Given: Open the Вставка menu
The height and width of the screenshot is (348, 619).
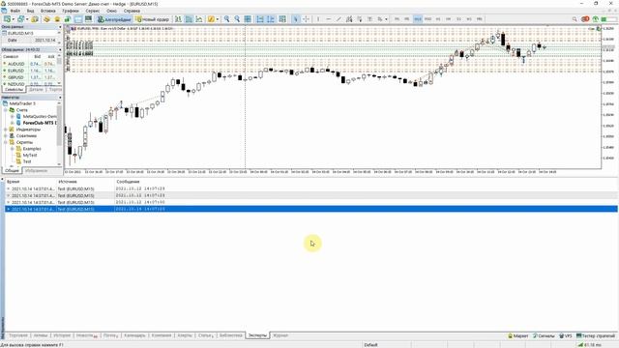Looking at the screenshot, I should (x=48, y=11).
